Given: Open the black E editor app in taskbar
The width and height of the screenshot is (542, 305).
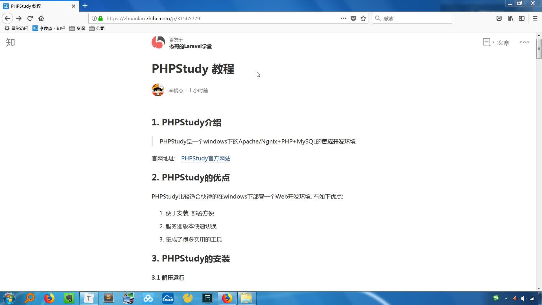Looking at the screenshot, I should tap(207, 298).
